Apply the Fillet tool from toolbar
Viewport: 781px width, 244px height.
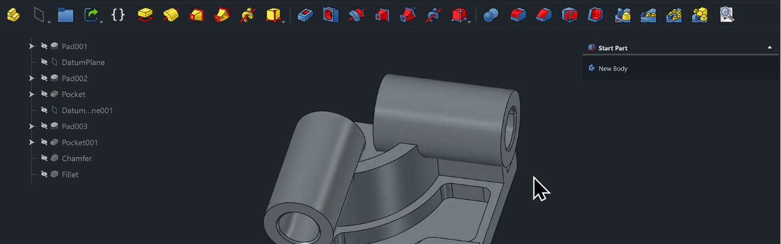point(518,15)
